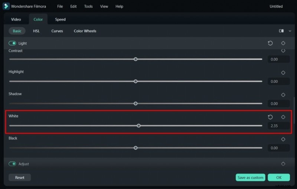This screenshot has width=297, height=189.
Task: Reset the White value with undo icon
Action: pyautogui.click(x=270, y=117)
